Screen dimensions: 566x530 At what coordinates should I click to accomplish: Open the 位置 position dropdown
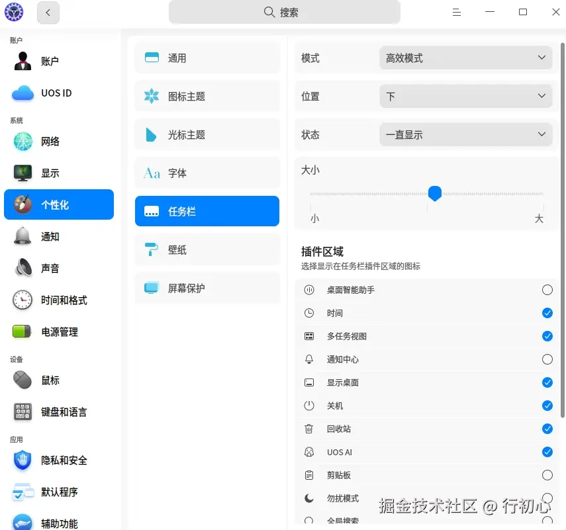click(465, 96)
